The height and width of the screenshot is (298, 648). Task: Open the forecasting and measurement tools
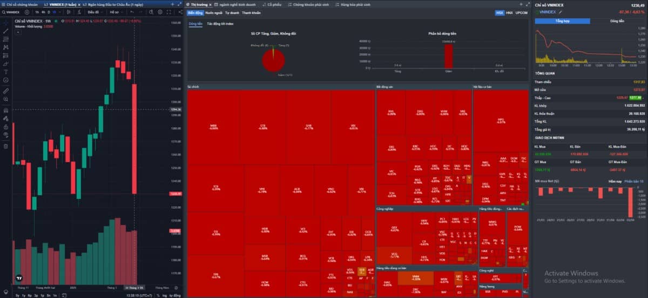6,55
